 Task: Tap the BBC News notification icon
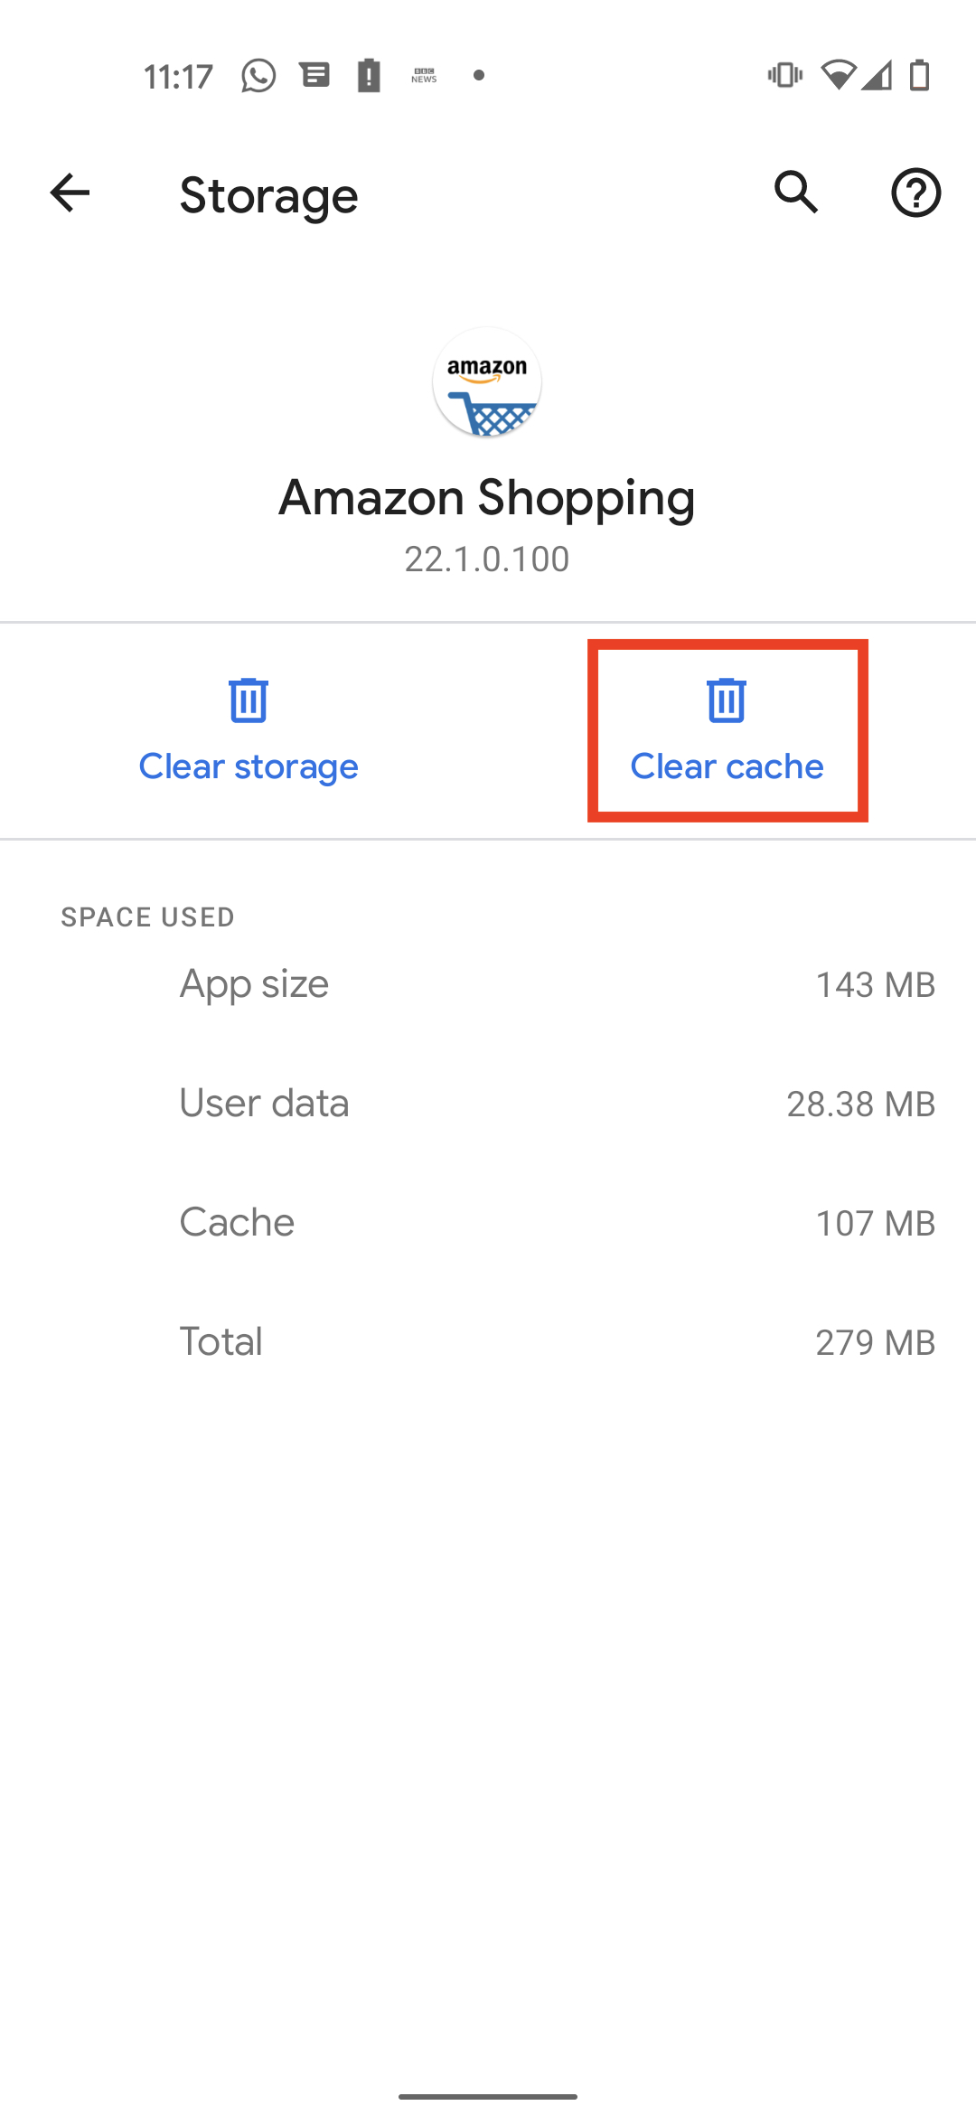(424, 76)
